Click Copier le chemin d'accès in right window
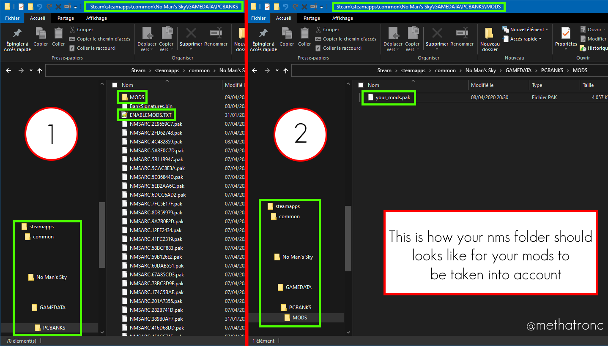This screenshot has height=346, width=608. click(345, 39)
